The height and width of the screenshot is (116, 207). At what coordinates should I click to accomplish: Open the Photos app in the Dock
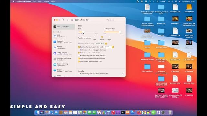tap(85, 112)
